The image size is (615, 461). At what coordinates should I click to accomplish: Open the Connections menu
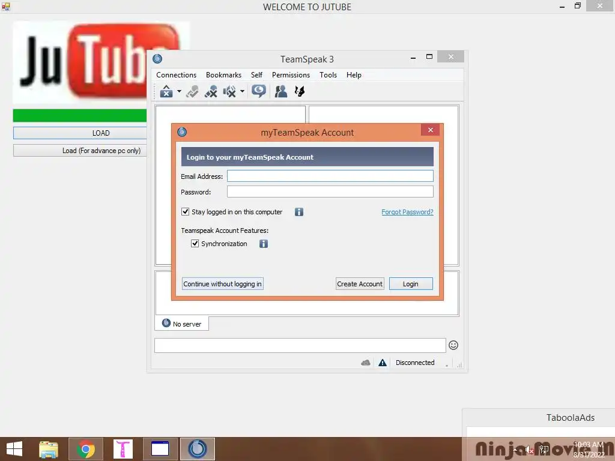tap(176, 75)
